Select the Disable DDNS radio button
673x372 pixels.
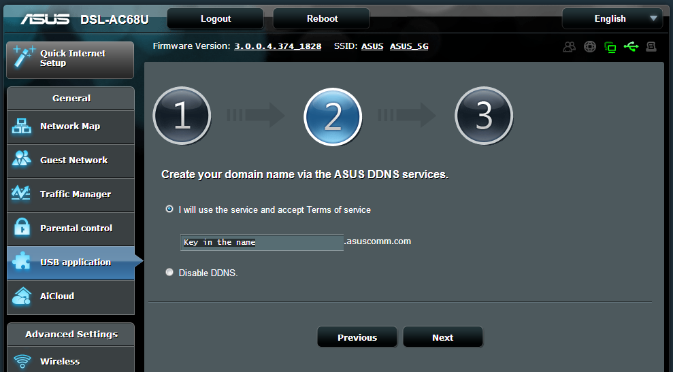(x=169, y=272)
